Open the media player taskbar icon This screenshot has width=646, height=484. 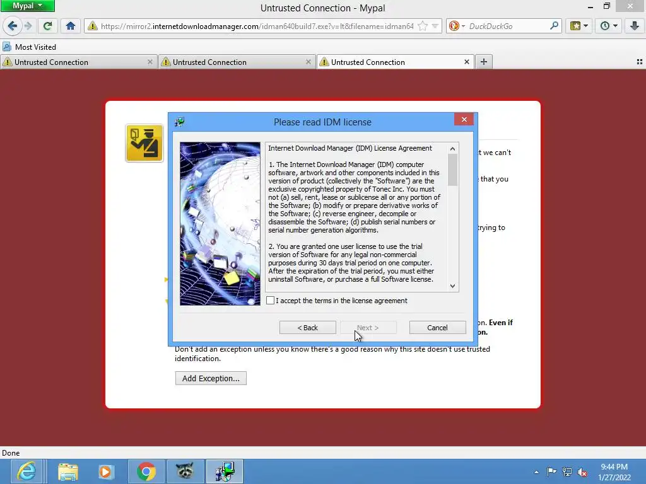click(105, 471)
